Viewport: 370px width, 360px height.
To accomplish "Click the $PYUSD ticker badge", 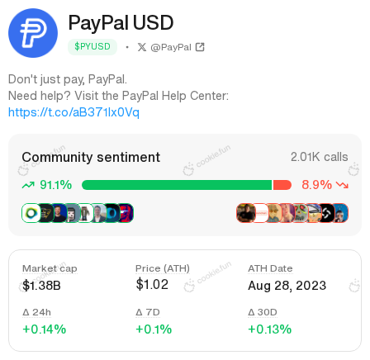I will (92, 46).
